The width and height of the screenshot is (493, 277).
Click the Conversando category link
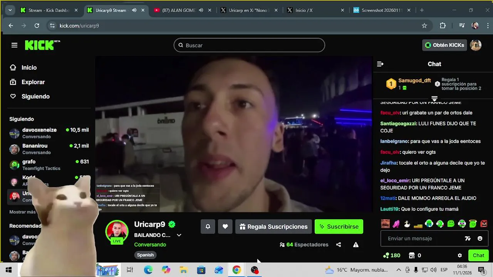pyautogui.click(x=150, y=245)
